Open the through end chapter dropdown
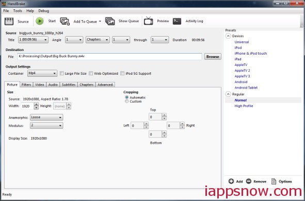The image size is (305, 201). coord(159,40)
